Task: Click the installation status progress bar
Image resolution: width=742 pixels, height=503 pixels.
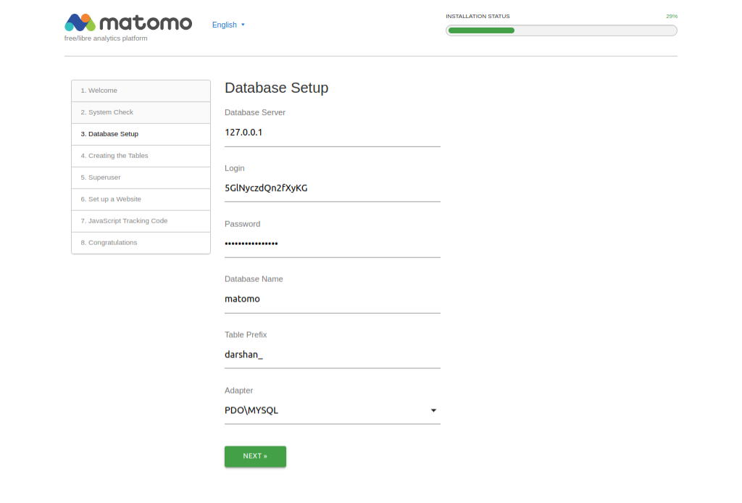Action: pos(562,30)
